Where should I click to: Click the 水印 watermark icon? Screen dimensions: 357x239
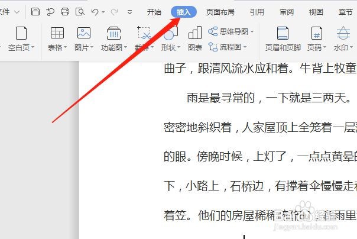(x=343, y=33)
